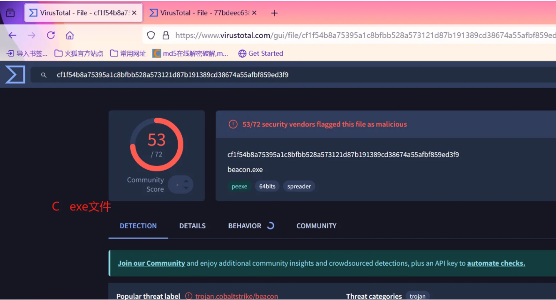The width and height of the screenshot is (556, 300).
Task: Click the spreader tag
Action: [299, 186]
